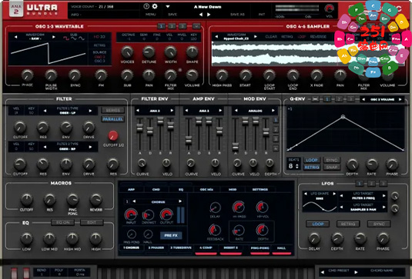
Task: Select next wavetable WAVEFORM with right arrow
Action: tap(54, 37)
